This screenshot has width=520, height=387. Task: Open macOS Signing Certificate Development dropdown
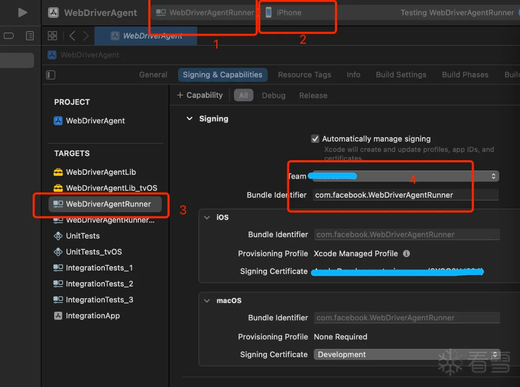(x=407, y=355)
